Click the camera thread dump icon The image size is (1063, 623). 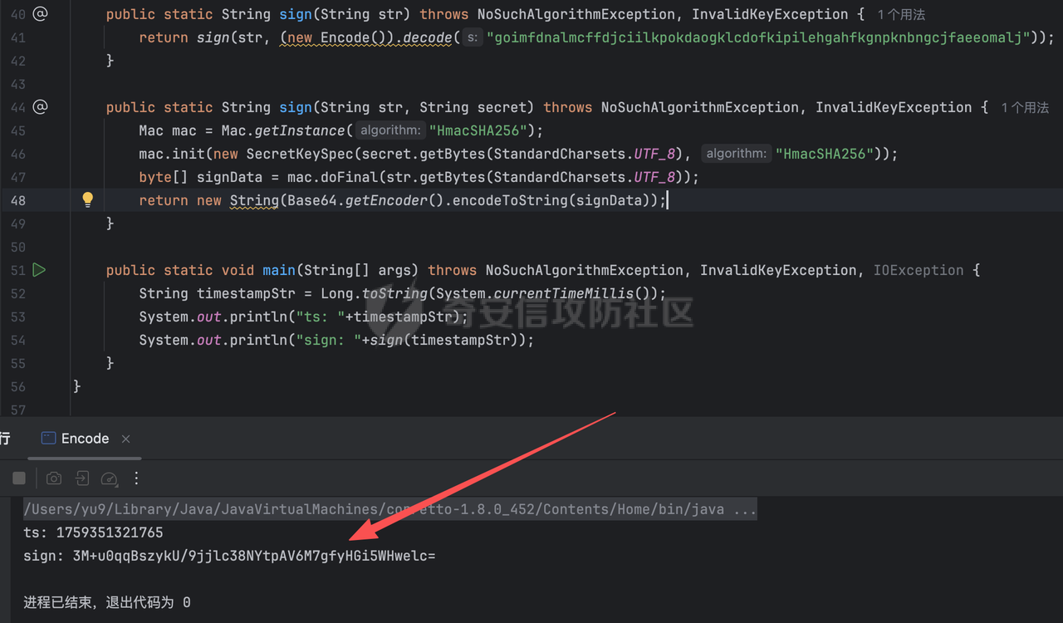click(54, 478)
